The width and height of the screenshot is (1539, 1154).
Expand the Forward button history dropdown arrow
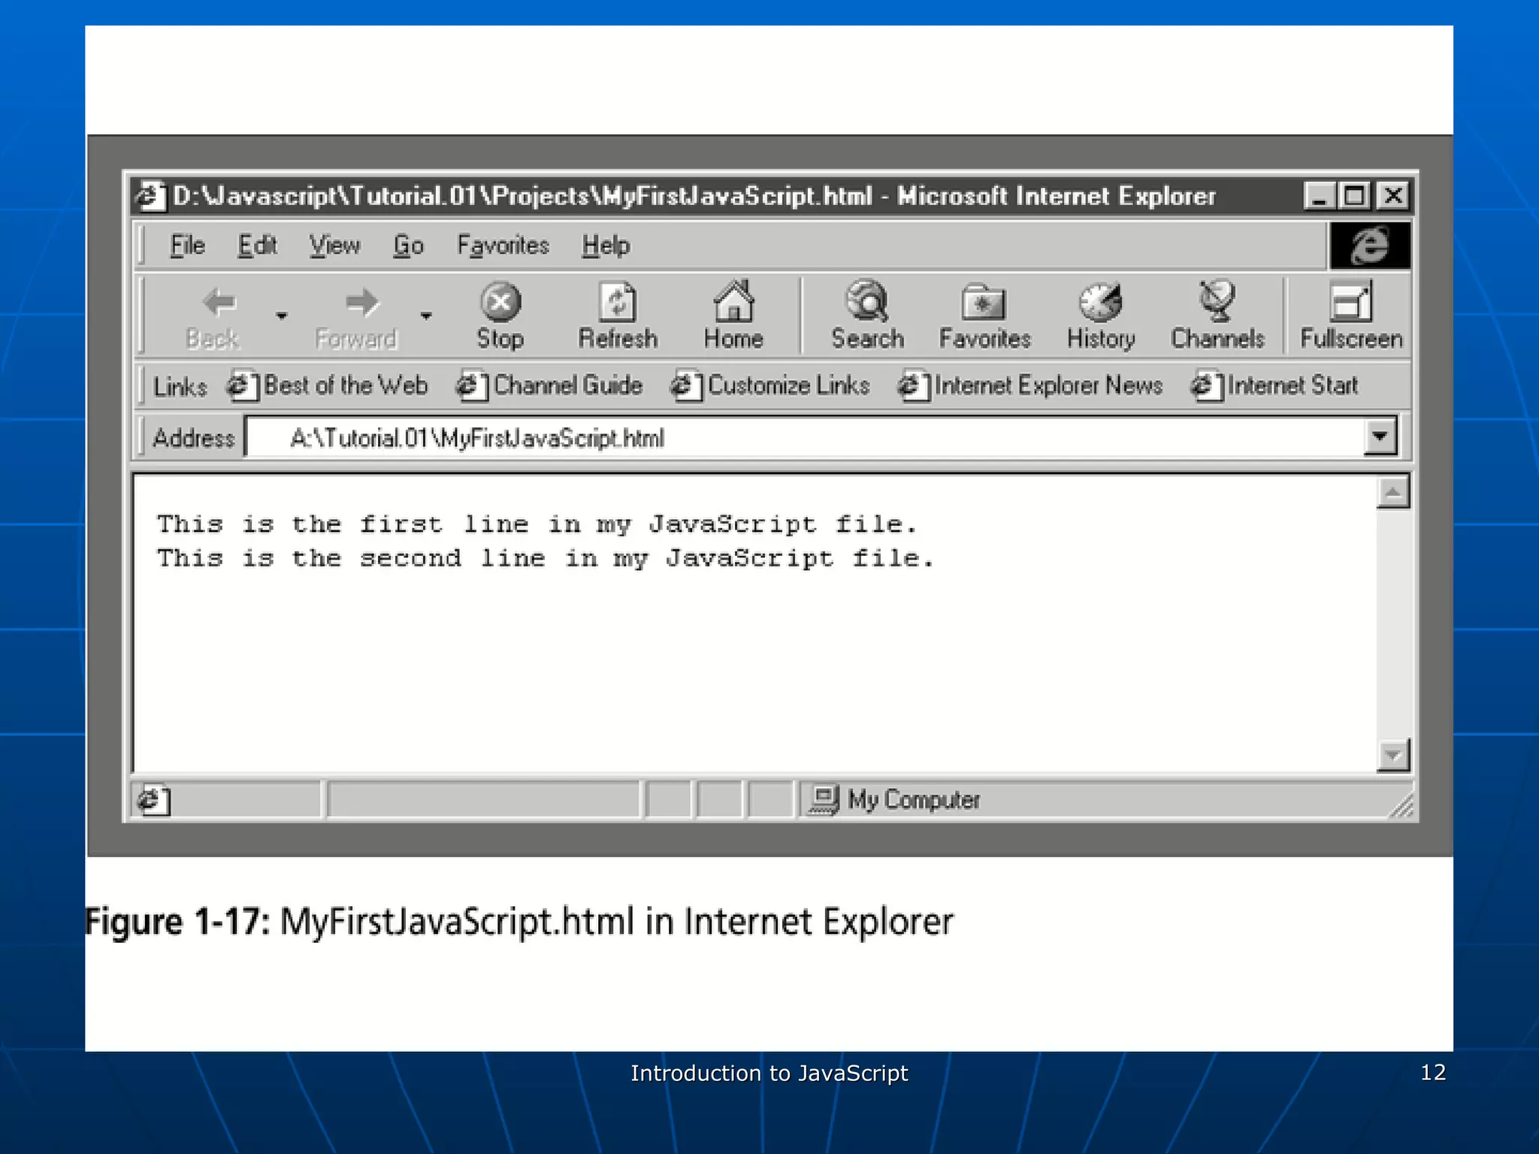click(426, 316)
